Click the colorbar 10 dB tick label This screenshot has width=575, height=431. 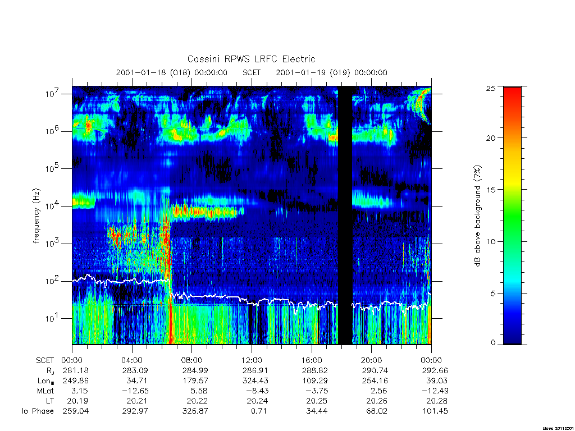[491, 241]
